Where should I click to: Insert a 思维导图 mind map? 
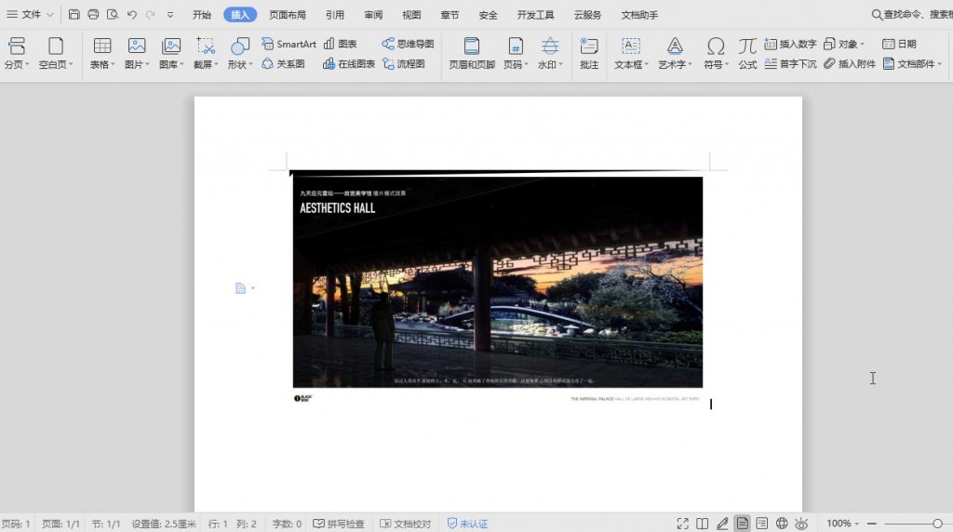pyautogui.click(x=408, y=44)
